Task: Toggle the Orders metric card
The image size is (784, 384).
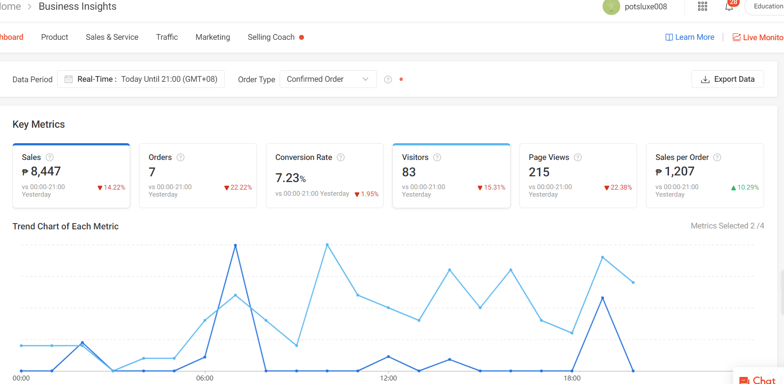Action: point(198,175)
